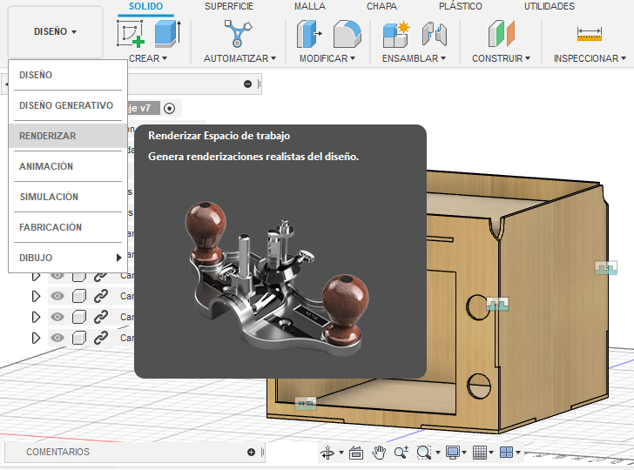Click the Automatizar tool icon
This screenshot has height=470, width=634.
coord(238,33)
